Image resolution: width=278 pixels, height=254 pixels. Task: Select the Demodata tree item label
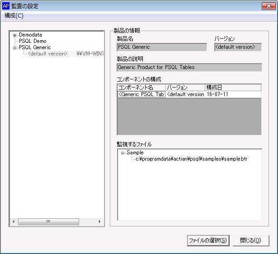tap(31, 35)
